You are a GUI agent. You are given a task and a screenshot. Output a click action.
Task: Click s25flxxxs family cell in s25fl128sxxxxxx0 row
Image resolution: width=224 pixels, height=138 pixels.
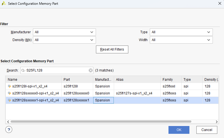171,93
